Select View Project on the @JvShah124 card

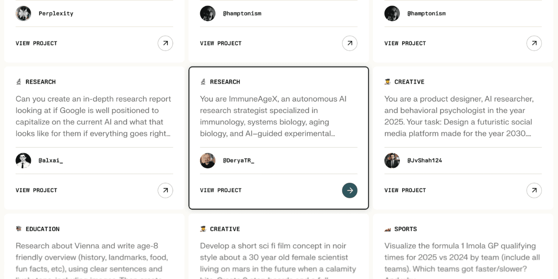click(405, 190)
